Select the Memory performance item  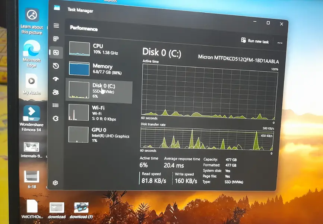click(99, 69)
